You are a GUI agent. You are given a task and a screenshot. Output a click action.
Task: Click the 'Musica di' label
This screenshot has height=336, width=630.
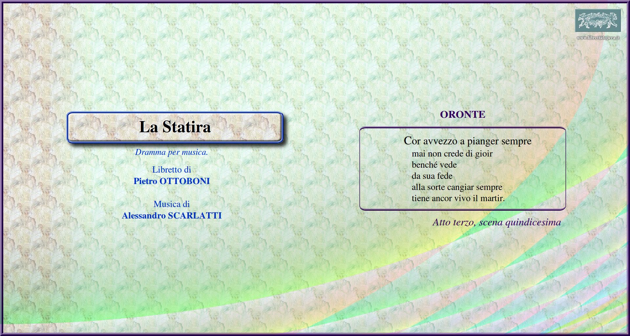point(171,204)
